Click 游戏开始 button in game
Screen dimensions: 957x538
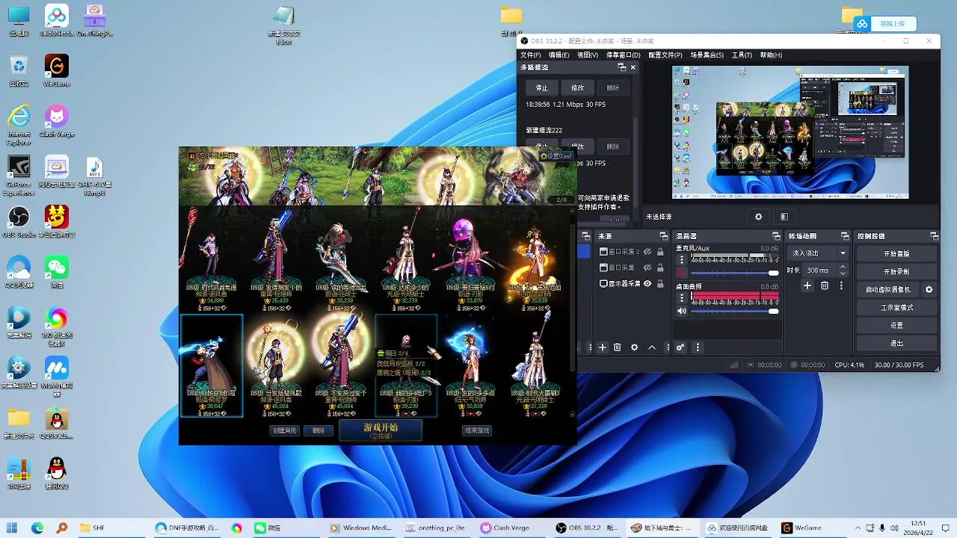click(381, 430)
